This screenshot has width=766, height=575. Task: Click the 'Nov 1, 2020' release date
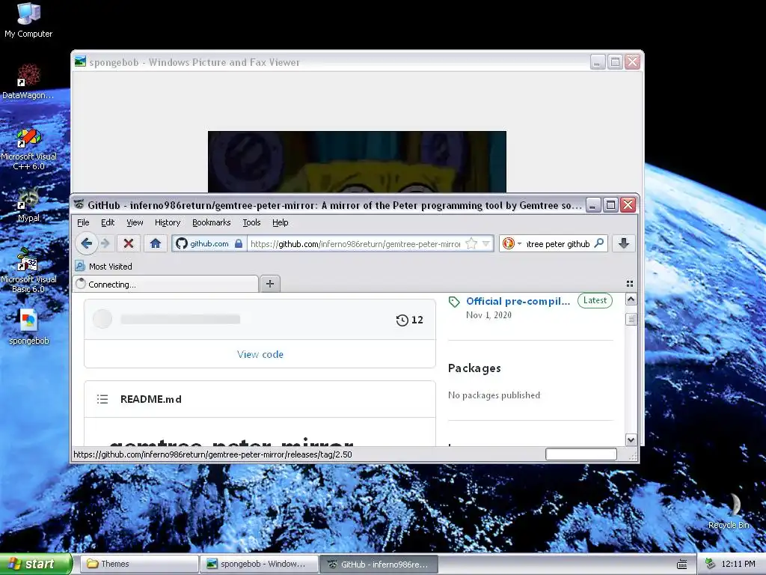pyautogui.click(x=488, y=315)
